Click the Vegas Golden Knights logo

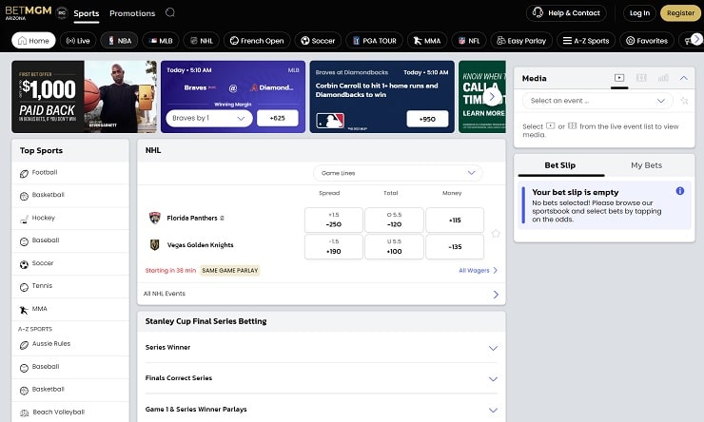click(155, 245)
